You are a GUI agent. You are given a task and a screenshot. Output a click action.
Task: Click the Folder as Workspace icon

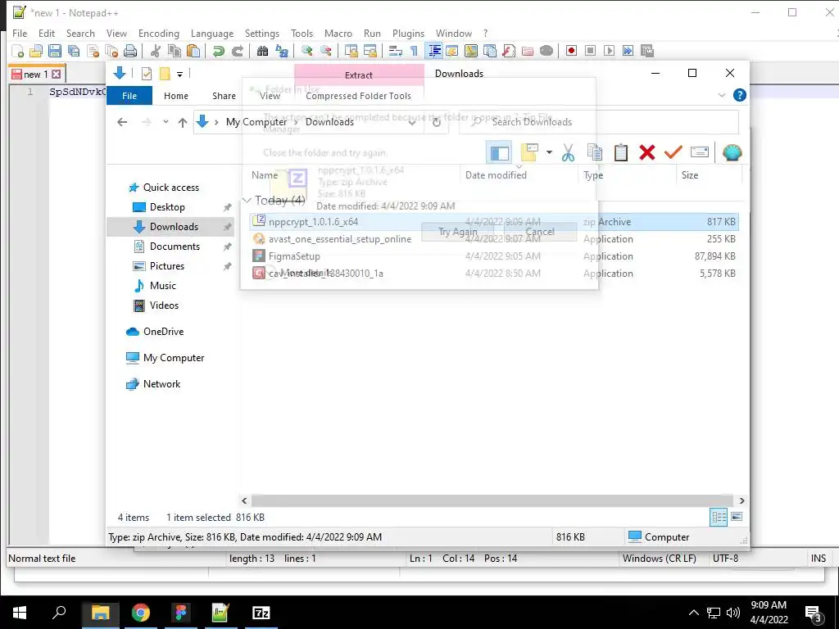[527, 51]
